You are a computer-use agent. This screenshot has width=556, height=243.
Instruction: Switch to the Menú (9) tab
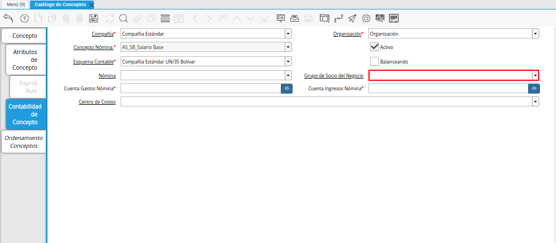[16, 4]
